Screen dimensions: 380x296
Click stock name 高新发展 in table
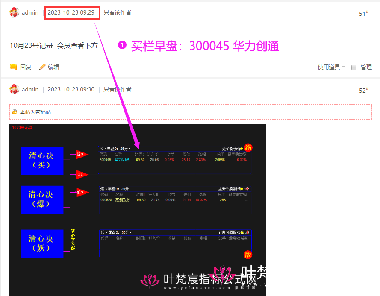coord(123,200)
